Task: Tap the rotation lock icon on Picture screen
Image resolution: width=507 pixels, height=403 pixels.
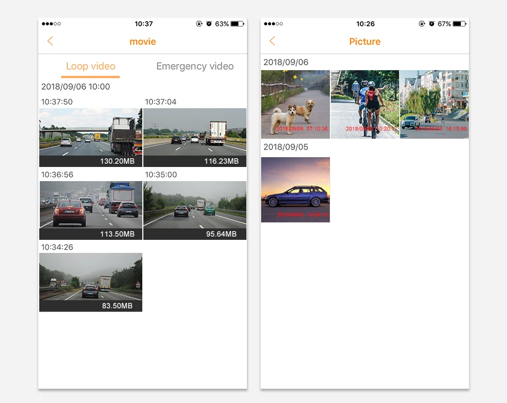Action: click(421, 23)
